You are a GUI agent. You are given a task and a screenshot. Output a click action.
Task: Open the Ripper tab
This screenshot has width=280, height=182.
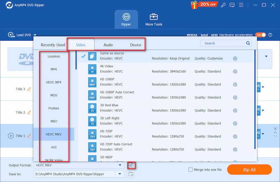126,19
